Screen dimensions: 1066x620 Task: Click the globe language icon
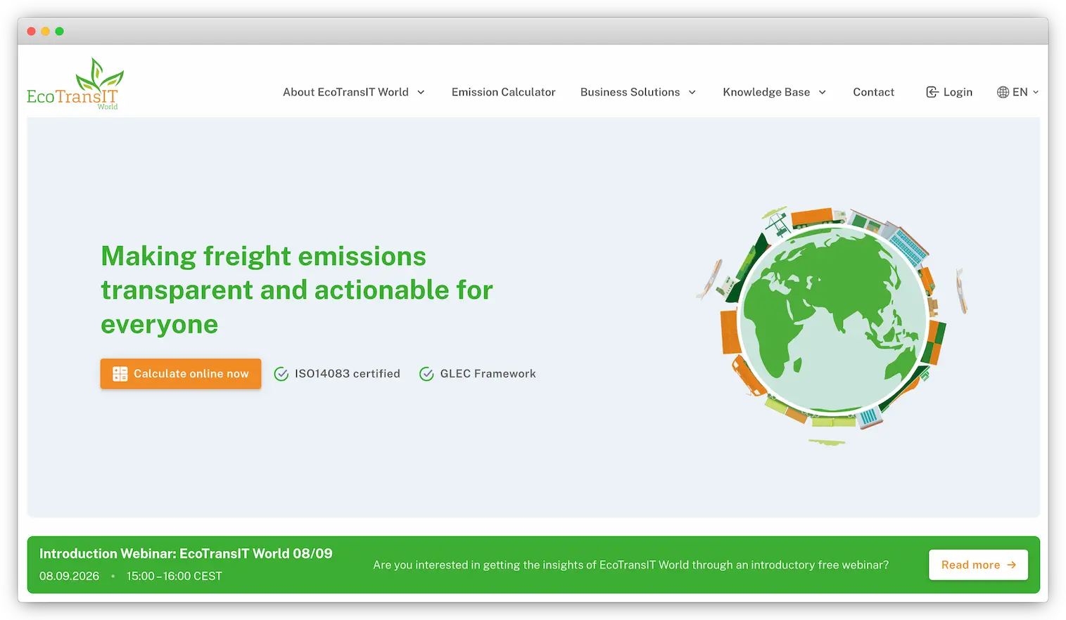tap(1003, 92)
